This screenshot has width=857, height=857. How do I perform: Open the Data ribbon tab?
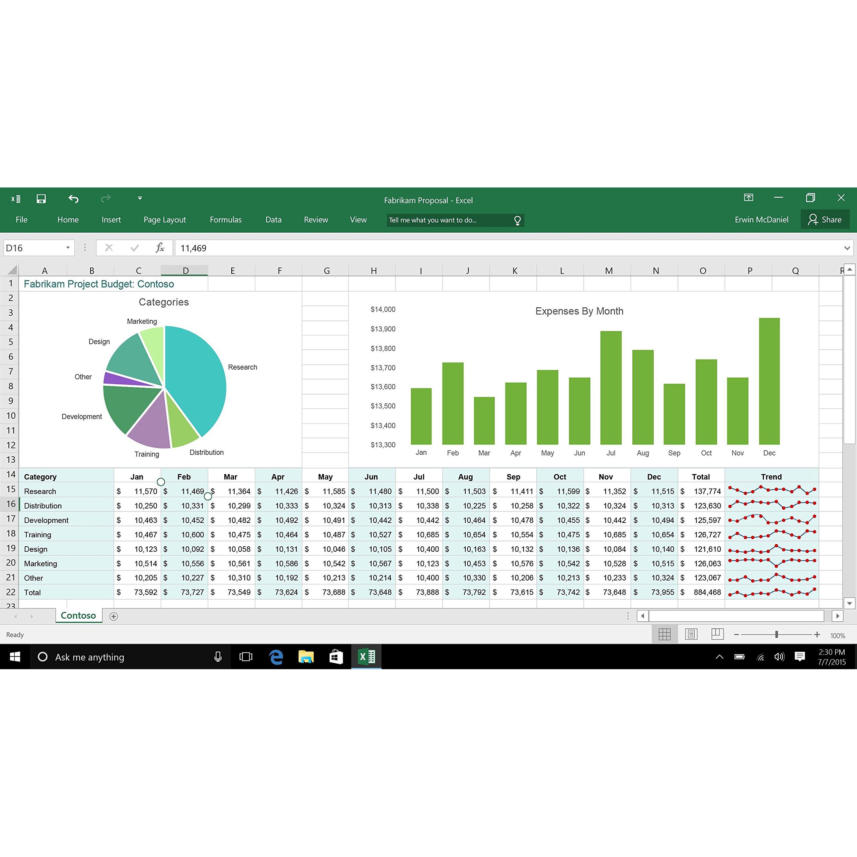[273, 220]
